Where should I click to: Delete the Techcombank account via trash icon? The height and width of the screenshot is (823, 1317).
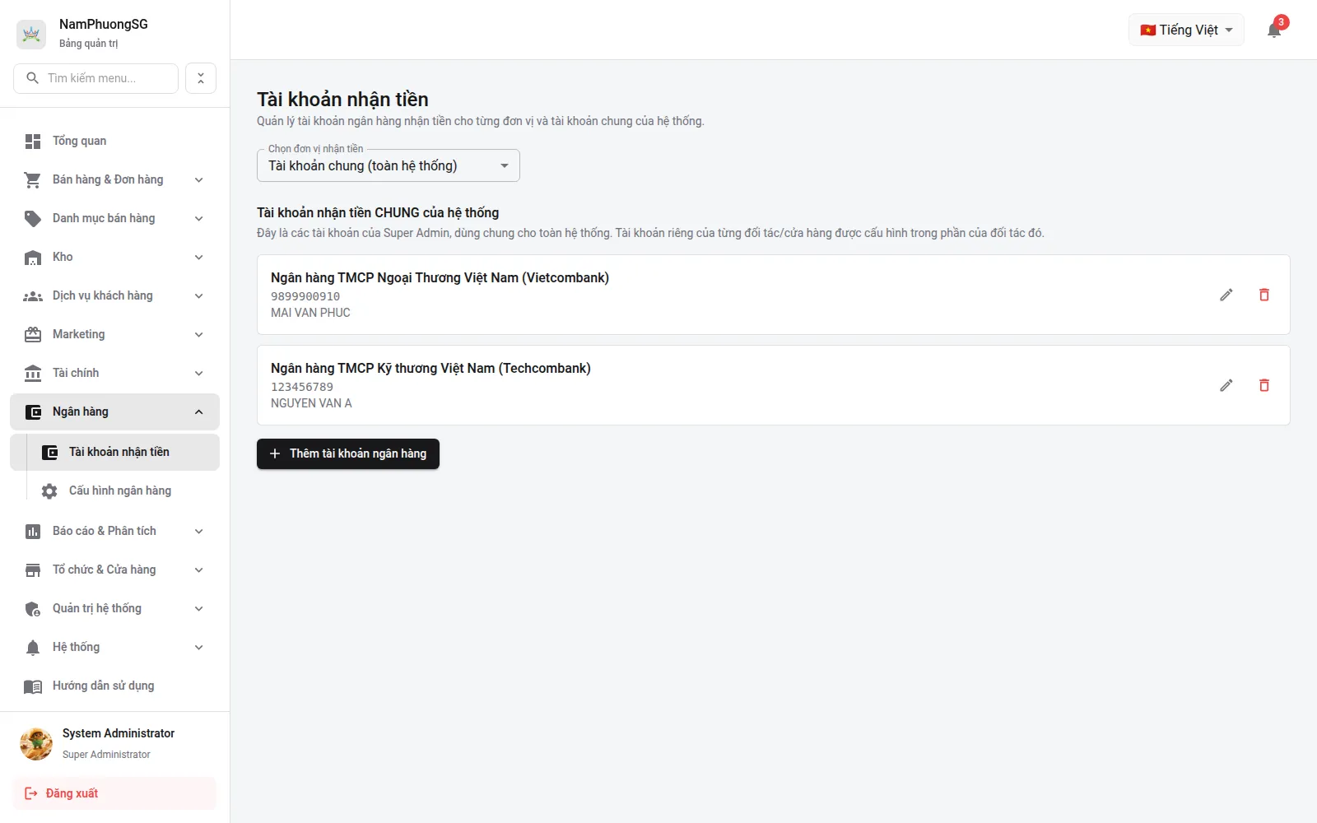1264,385
